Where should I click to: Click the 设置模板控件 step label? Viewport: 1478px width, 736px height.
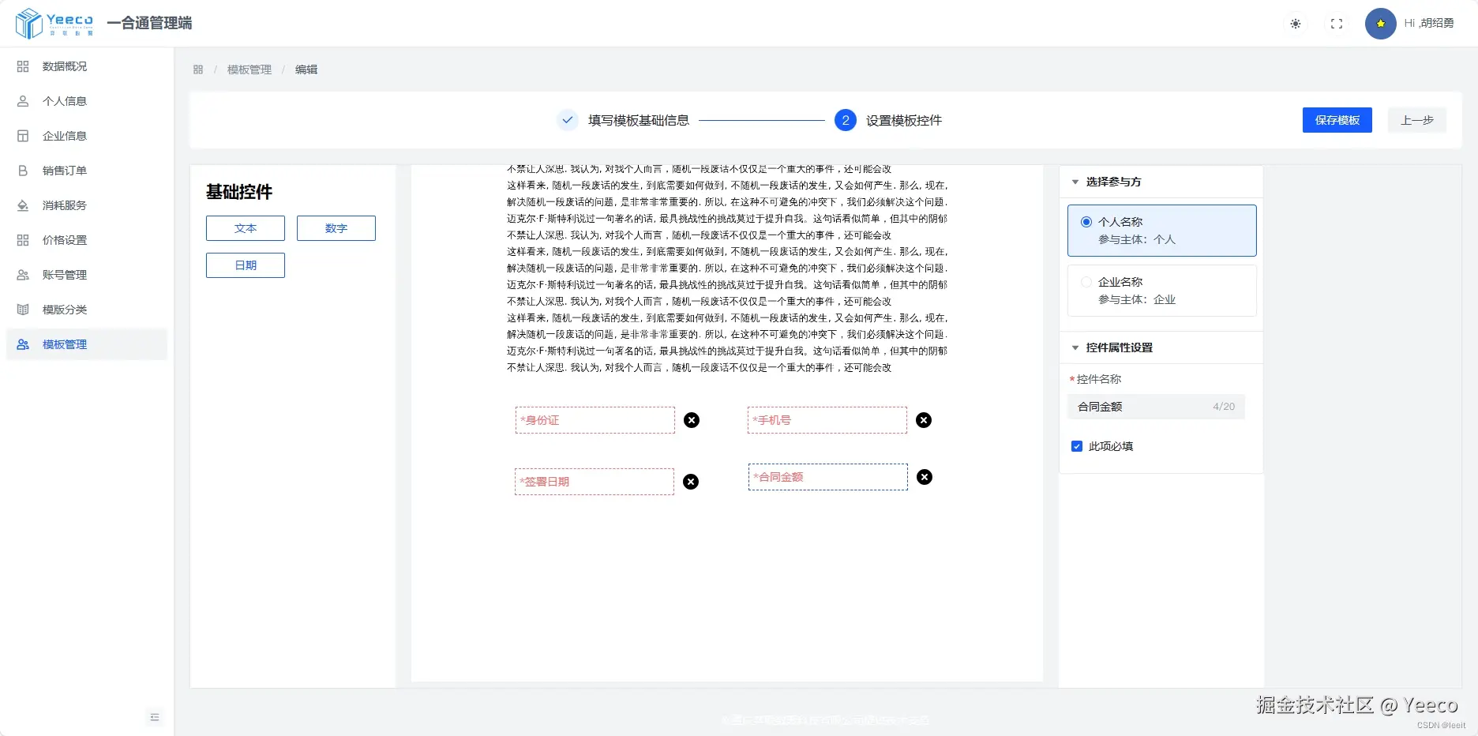904,120
